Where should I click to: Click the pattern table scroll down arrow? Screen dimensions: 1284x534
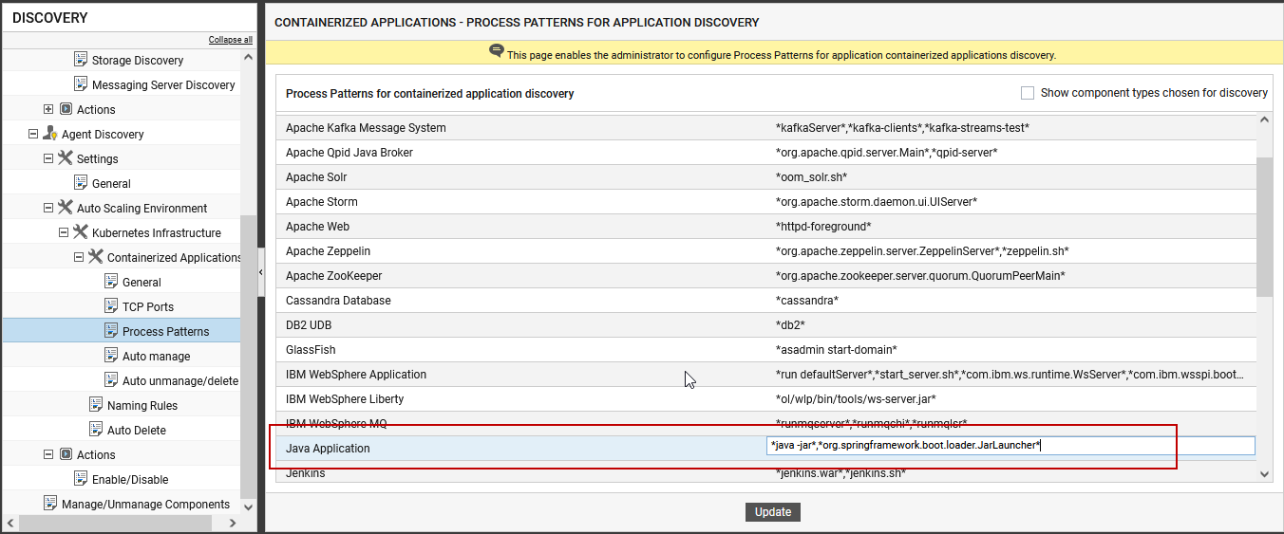1264,474
